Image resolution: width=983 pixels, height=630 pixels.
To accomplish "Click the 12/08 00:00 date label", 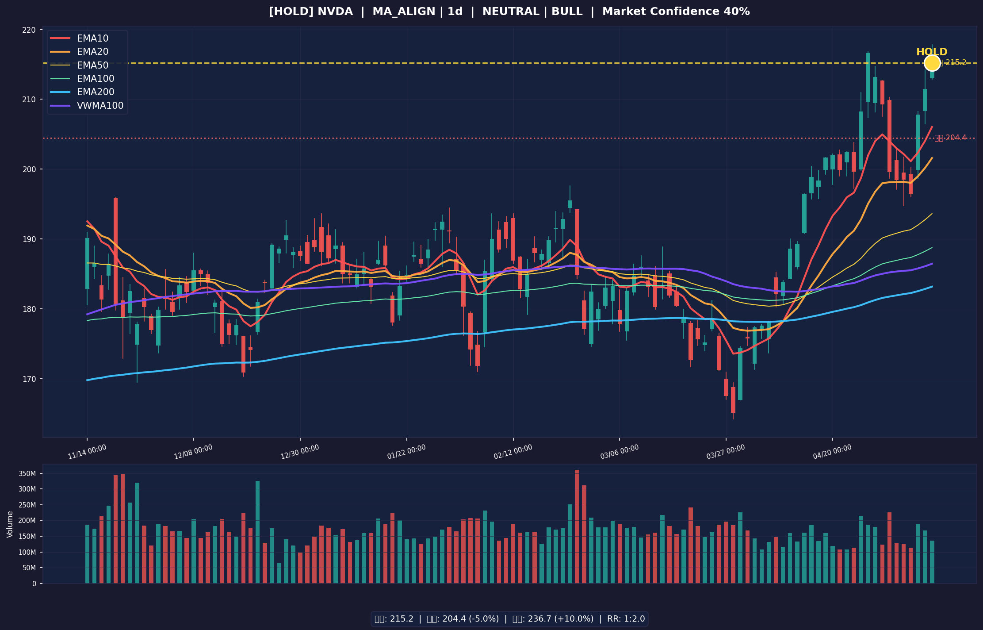I will [x=193, y=452].
